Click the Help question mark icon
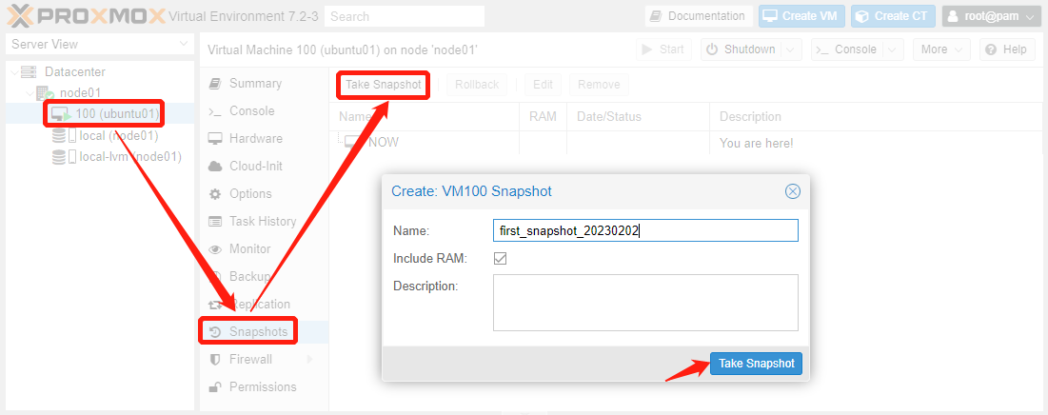 (x=991, y=49)
